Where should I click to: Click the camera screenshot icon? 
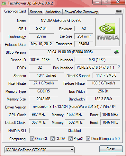[x=119, y=11]
